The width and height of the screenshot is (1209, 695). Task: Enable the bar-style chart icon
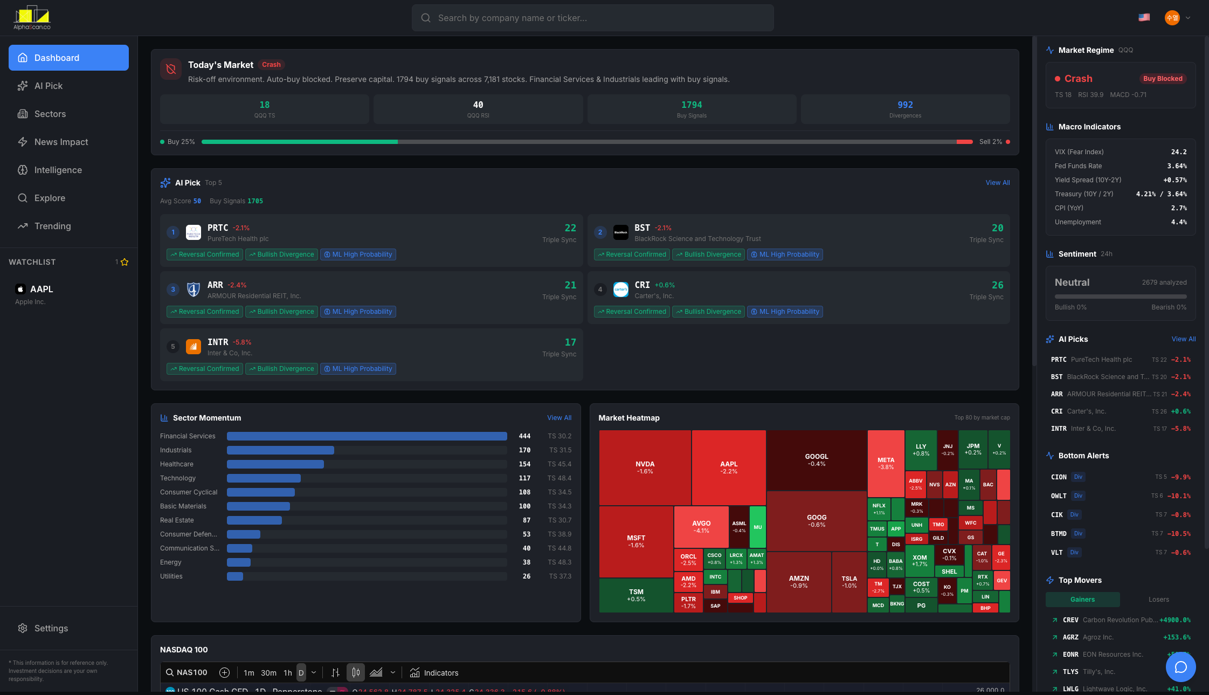[335, 672]
